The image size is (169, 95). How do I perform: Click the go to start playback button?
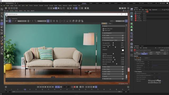[x=38, y=87]
